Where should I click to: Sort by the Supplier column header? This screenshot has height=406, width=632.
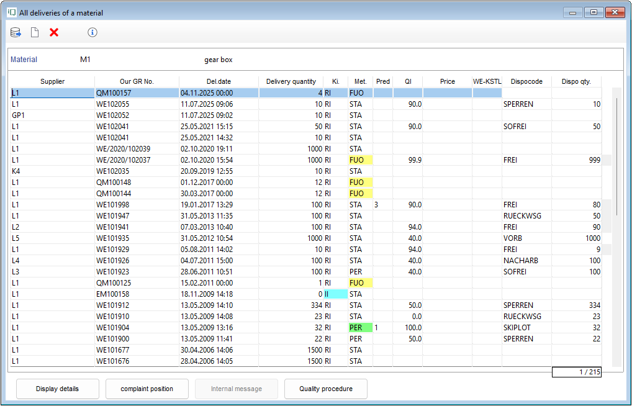52,81
